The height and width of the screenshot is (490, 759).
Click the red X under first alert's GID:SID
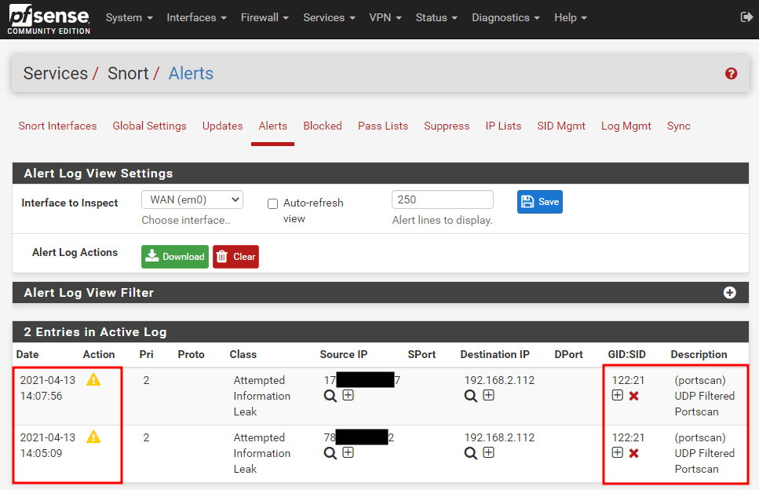(634, 396)
